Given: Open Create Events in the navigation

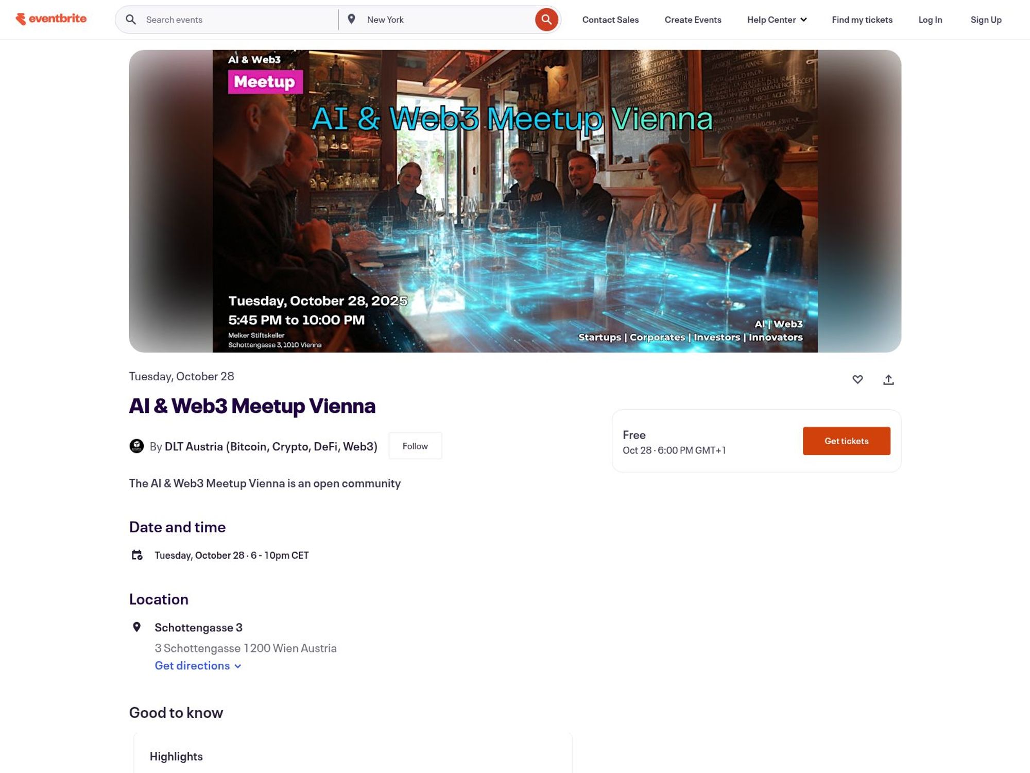Looking at the screenshot, I should click(x=693, y=20).
